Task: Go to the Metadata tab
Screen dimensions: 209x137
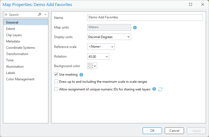Action: pos(26,41)
